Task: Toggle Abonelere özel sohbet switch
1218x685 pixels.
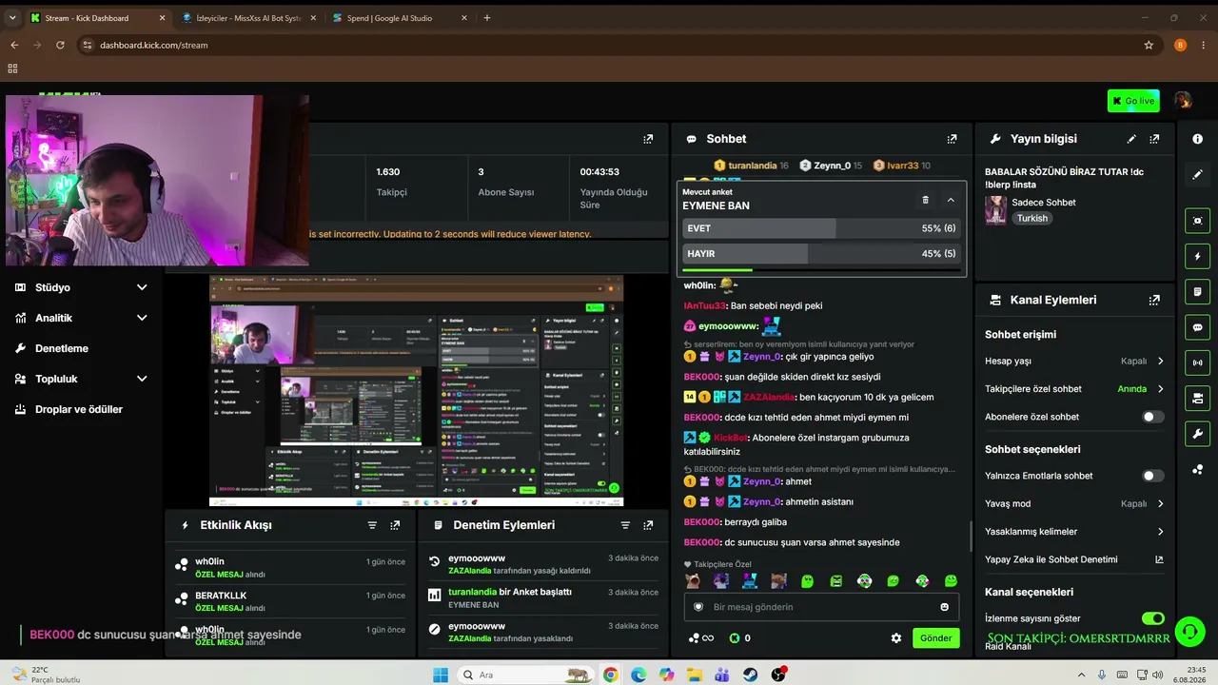Action: point(1152,417)
